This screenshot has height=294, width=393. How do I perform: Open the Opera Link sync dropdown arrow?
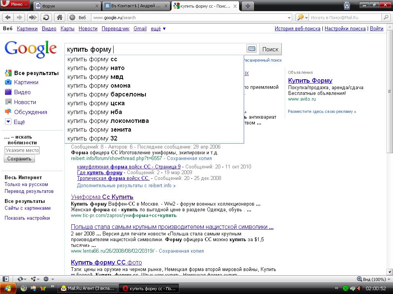click(25, 279)
